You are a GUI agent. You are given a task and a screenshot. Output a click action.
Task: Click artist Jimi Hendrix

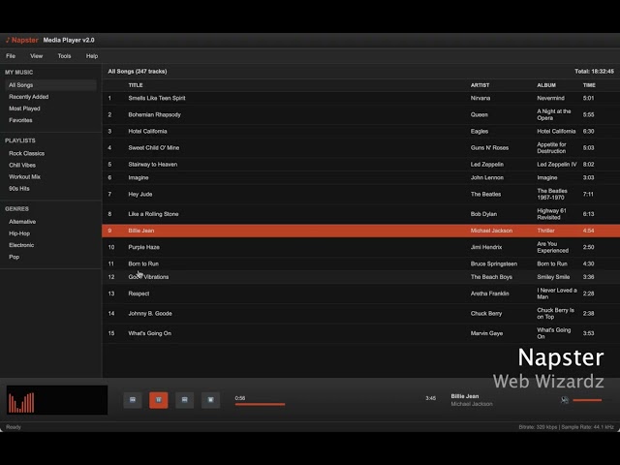pyautogui.click(x=486, y=247)
